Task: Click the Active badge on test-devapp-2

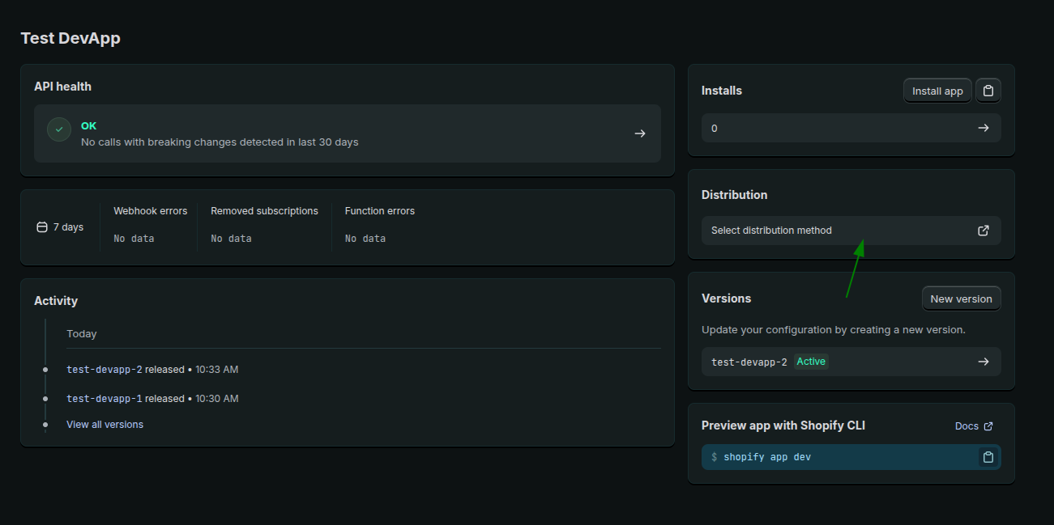Action: click(x=811, y=361)
